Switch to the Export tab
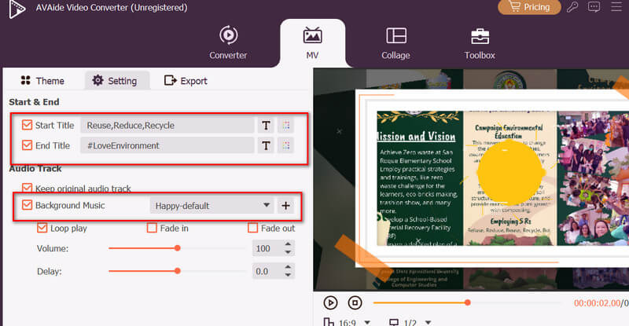 pyautogui.click(x=186, y=81)
